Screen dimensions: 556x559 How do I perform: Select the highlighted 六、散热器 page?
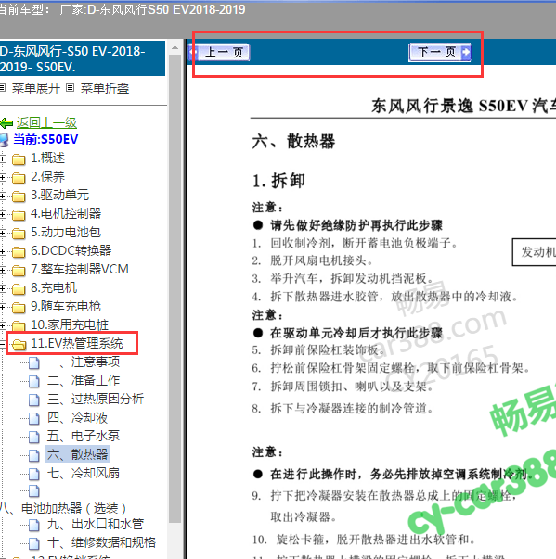click(77, 454)
